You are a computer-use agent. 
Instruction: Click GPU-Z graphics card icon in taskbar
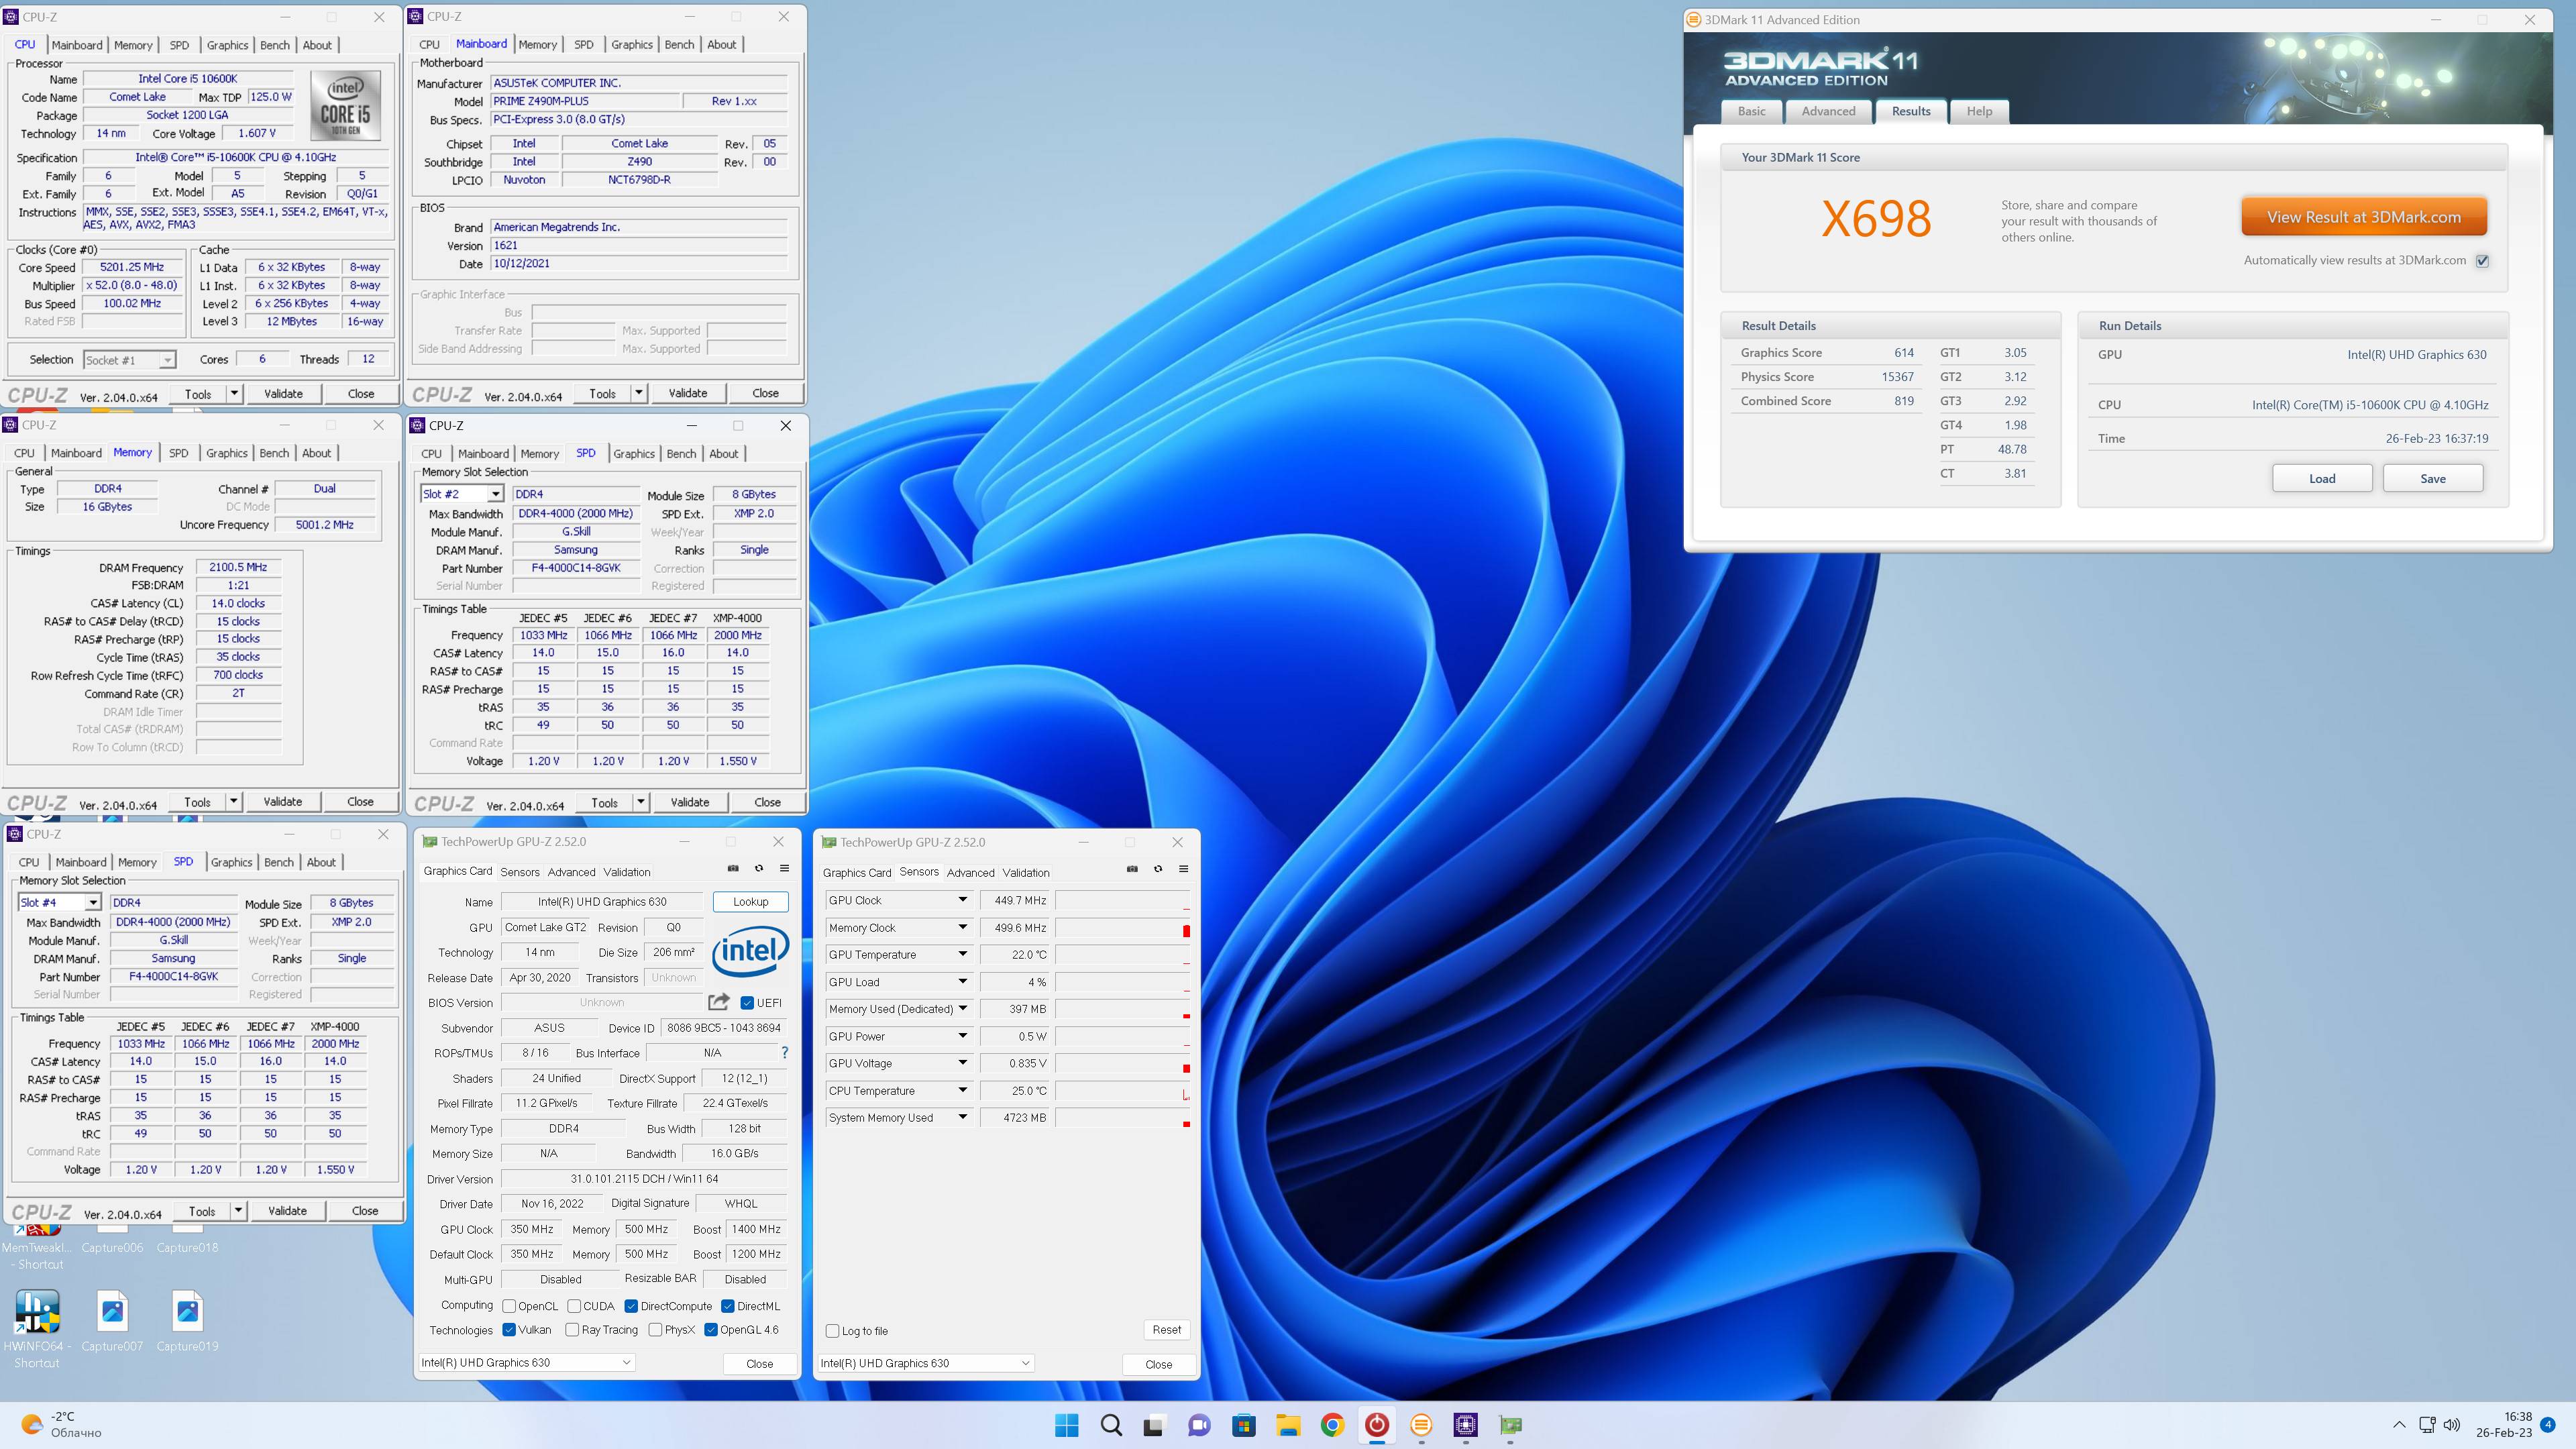[x=1510, y=1425]
